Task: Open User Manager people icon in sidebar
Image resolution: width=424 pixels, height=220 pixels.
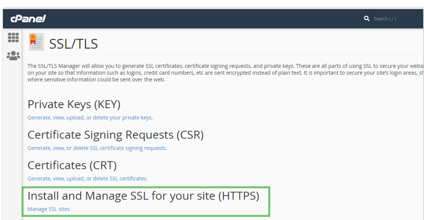Action: (13, 56)
